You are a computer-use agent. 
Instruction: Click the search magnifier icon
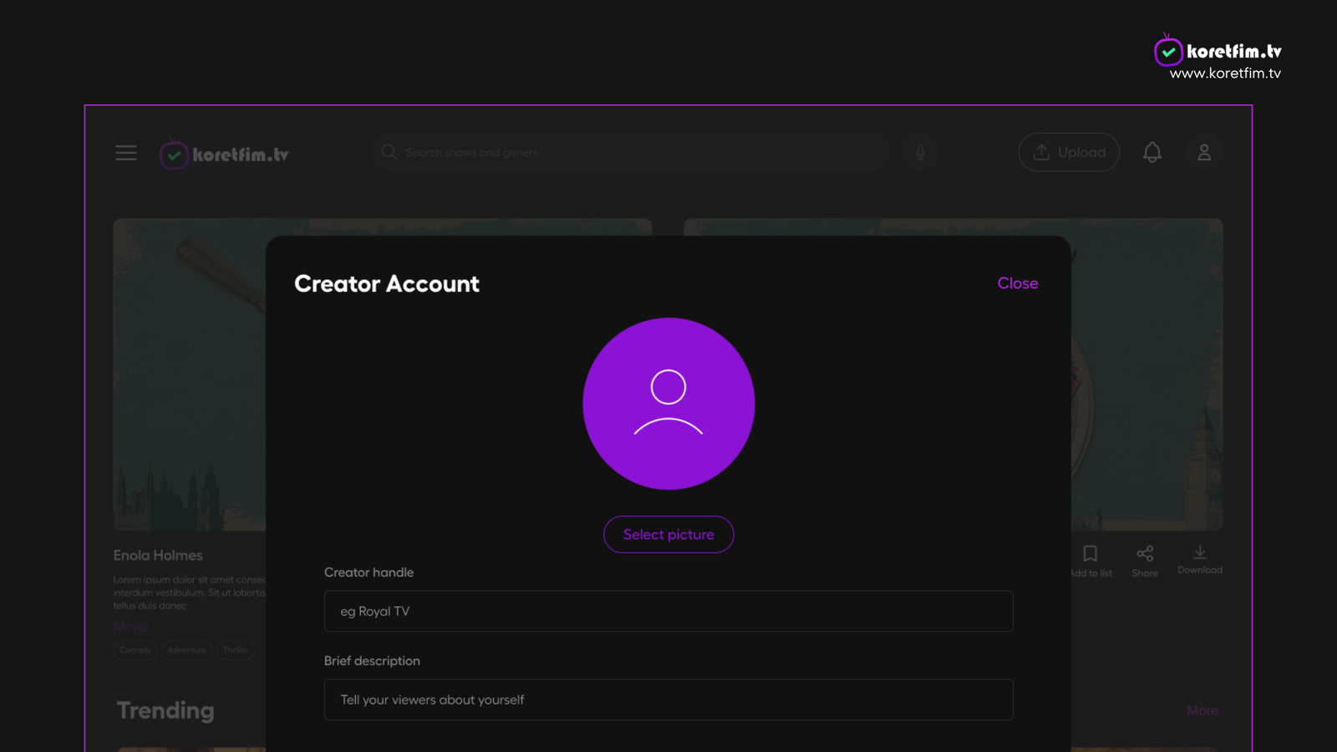point(389,152)
